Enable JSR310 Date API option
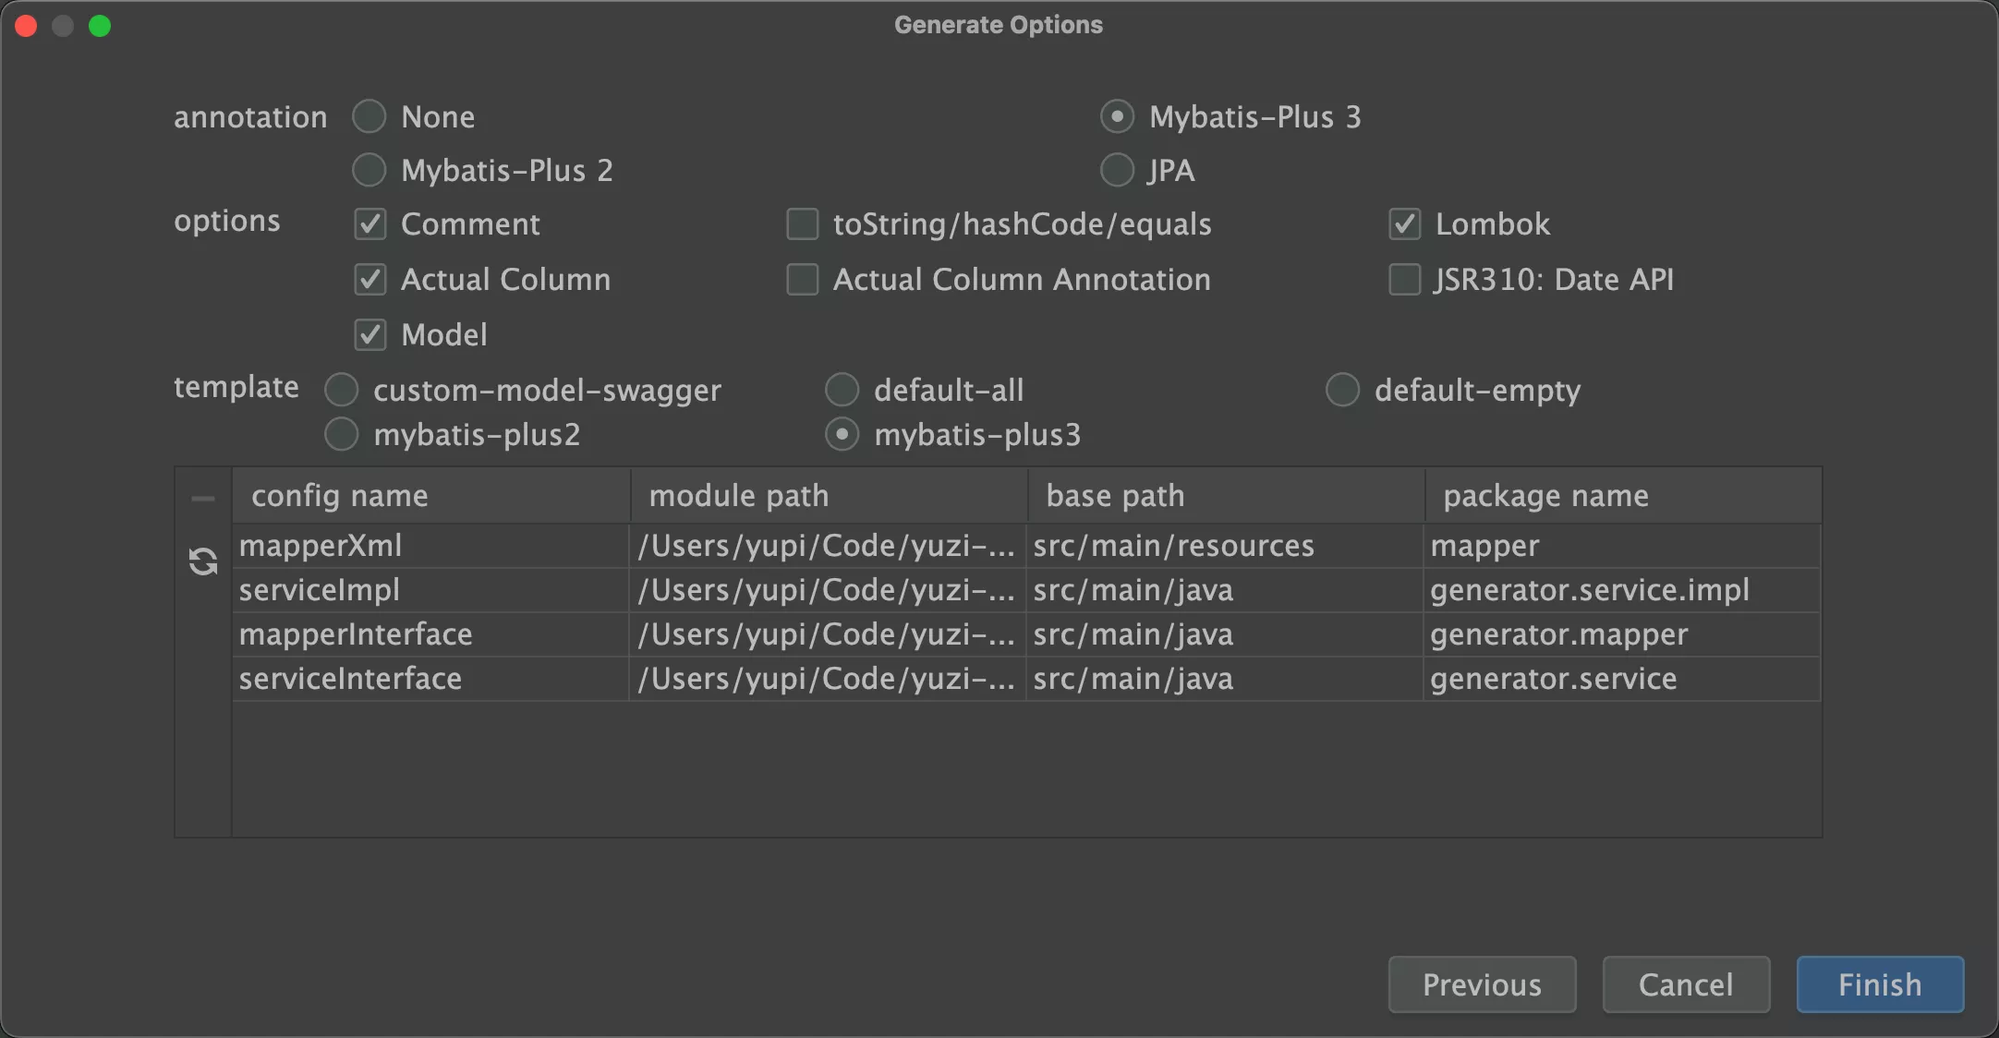 [1405, 278]
